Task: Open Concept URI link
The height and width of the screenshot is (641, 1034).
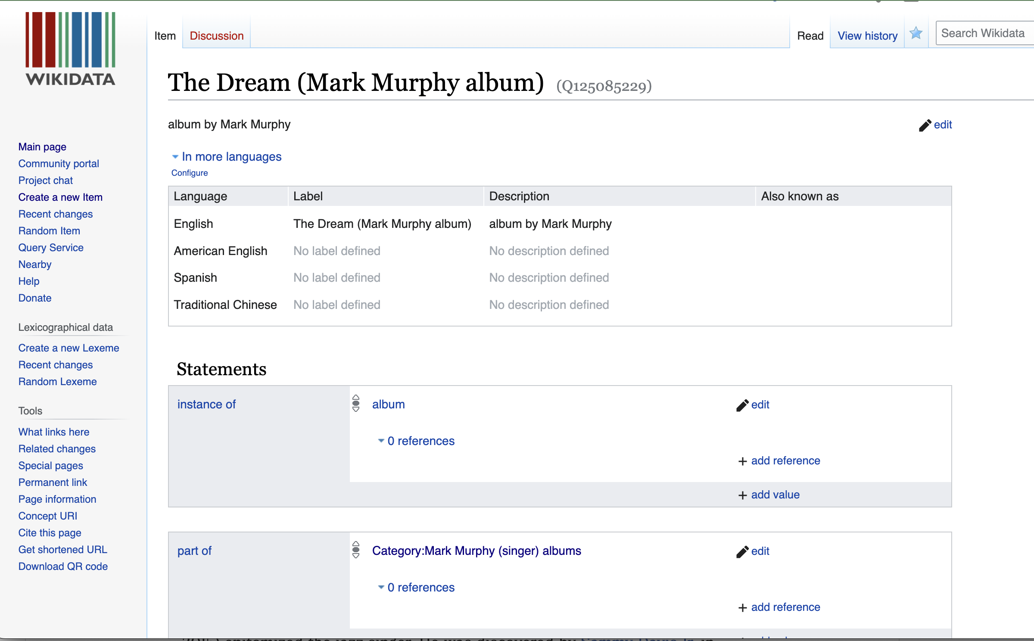Action: [x=48, y=516]
